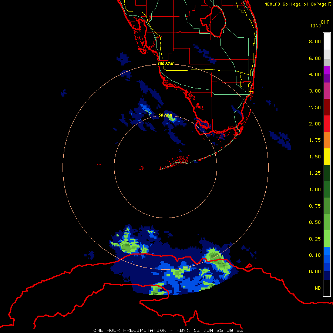Select the 0.00 legend value
Screen dimensions: 333x333
(x=315, y=272)
